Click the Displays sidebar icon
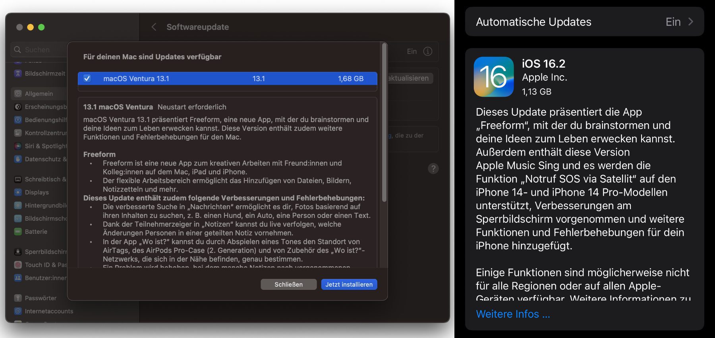 (18, 192)
